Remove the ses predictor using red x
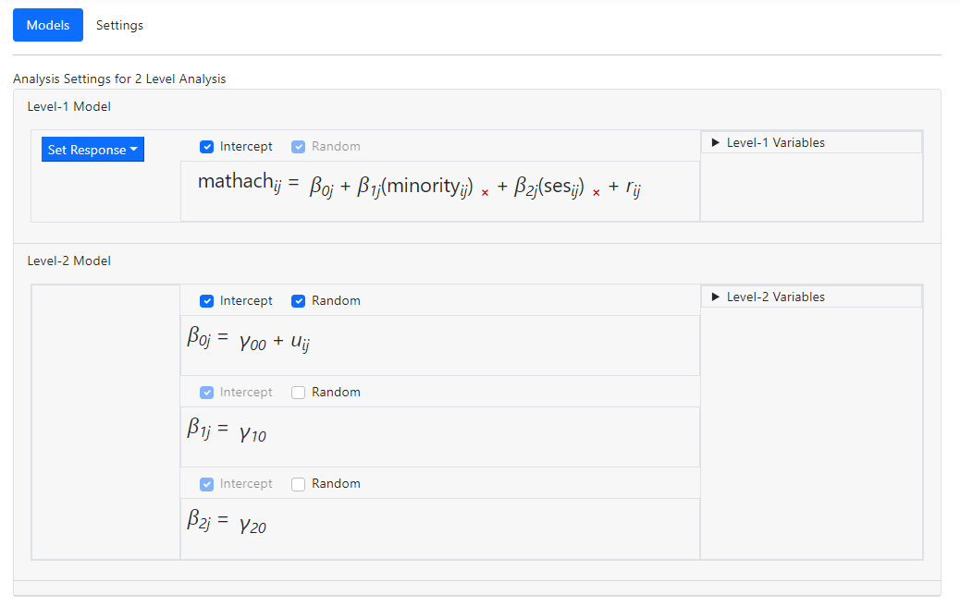 tap(597, 193)
